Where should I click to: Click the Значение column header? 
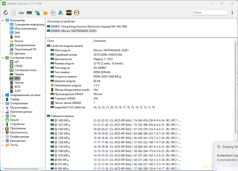pos(100,41)
